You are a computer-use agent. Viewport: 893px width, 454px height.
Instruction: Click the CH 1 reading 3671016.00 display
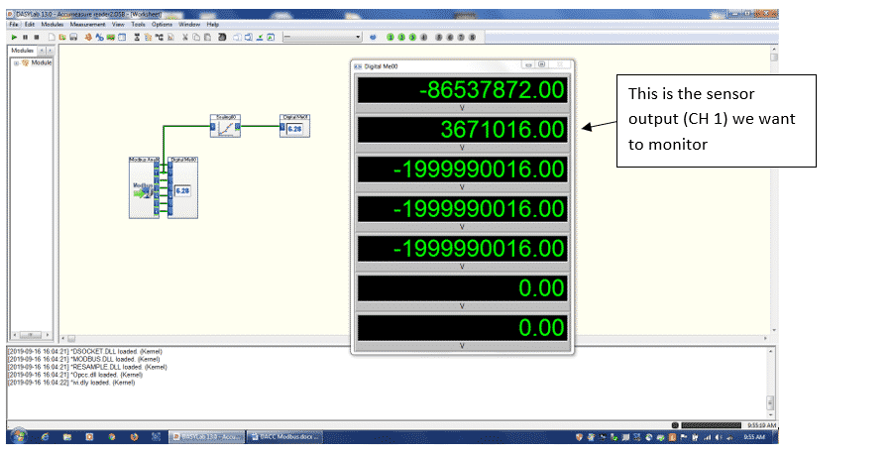click(x=463, y=130)
